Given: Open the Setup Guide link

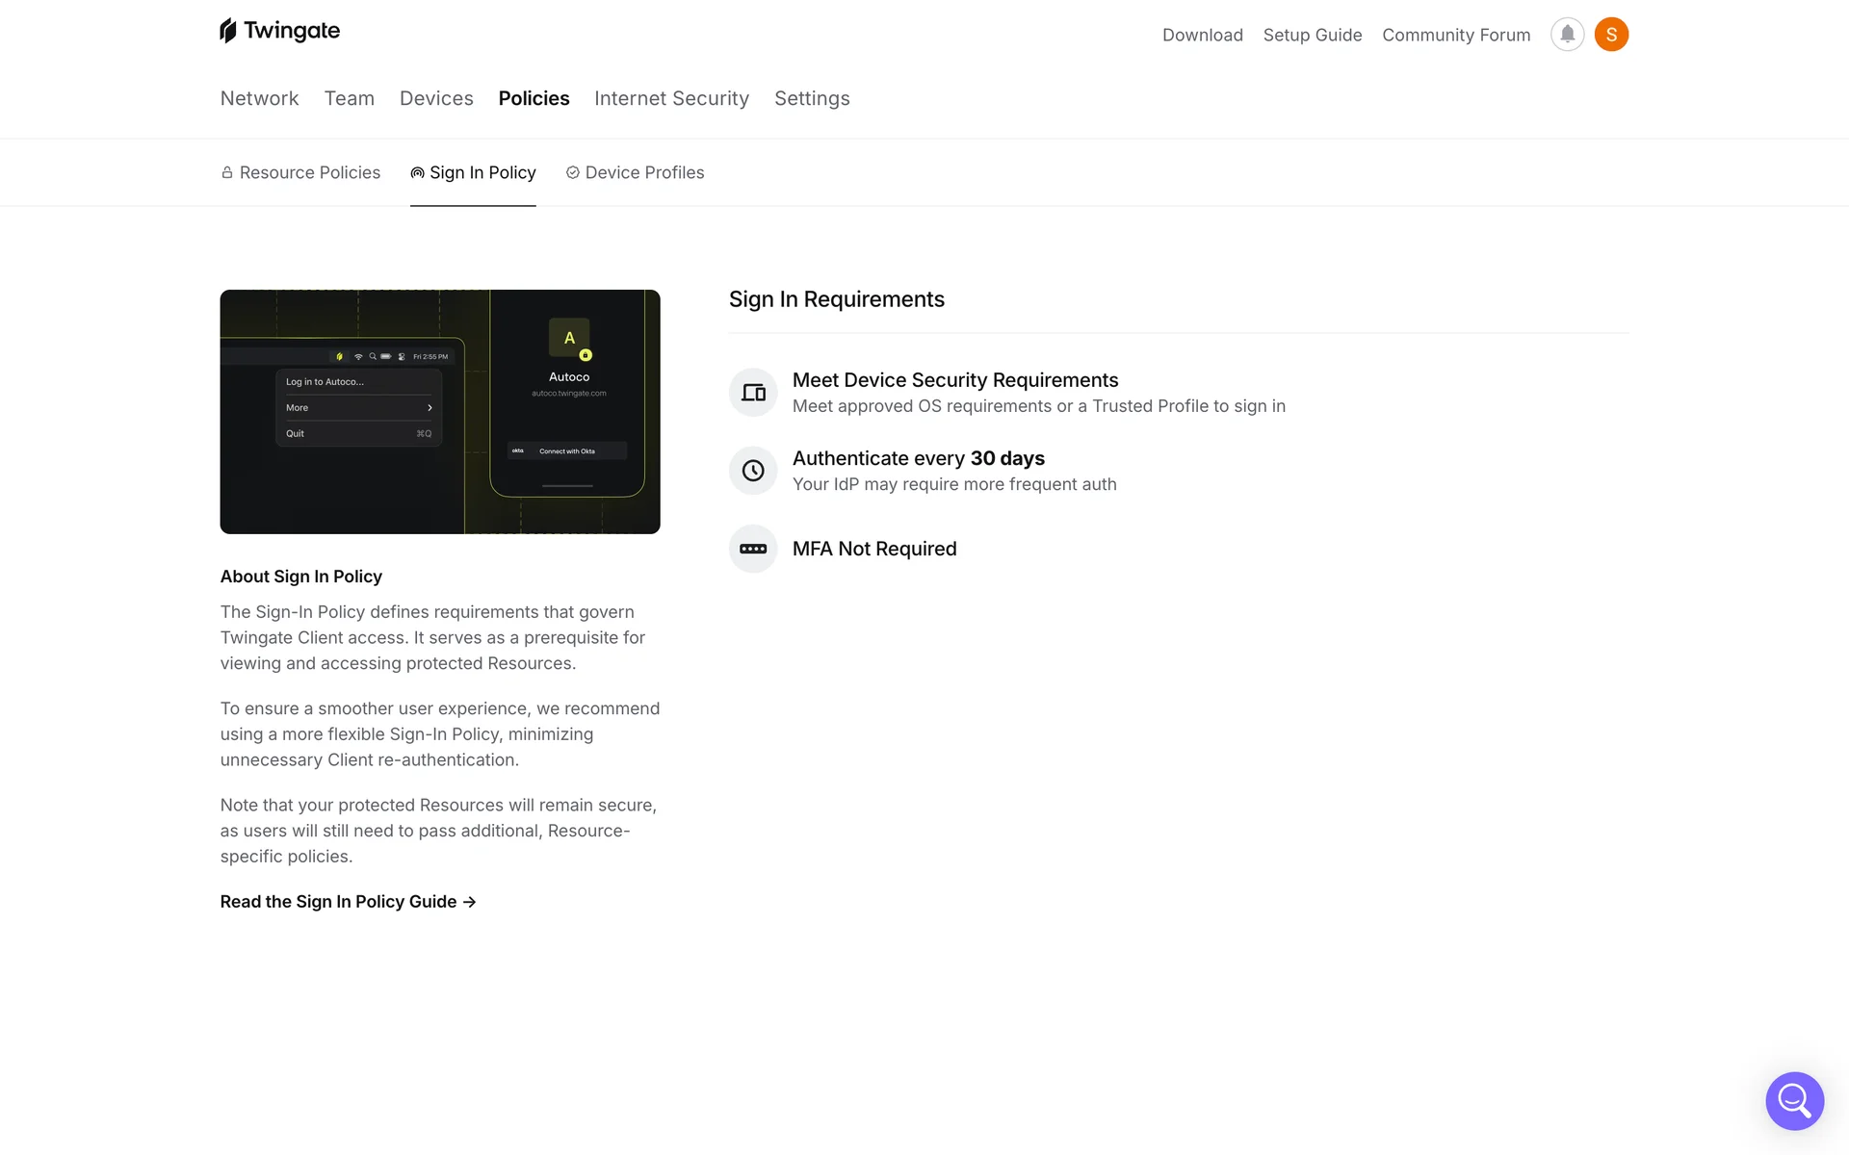Looking at the screenshot, I should click(1312, 35).
